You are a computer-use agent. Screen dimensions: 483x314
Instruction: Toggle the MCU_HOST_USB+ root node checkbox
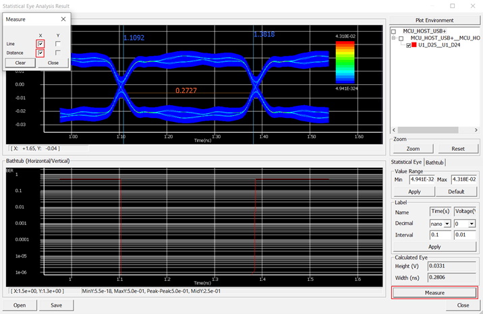tap(394, 31)
